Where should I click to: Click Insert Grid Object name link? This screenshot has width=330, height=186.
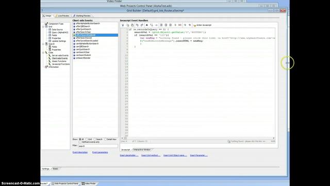(x=175, y=156)
